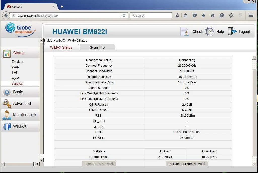Click the sidebar scroll up arrow
The width and height of the screenshot is (258, 173).
point(42,40)
